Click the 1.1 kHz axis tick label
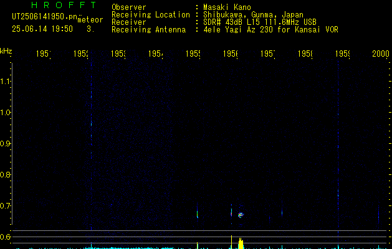The width and height of the screenshot is (392, 249). click(x=5, y=81)
